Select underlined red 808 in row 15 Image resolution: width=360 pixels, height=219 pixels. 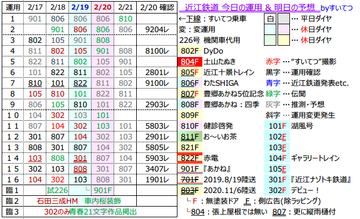click(x=80, y=169)
